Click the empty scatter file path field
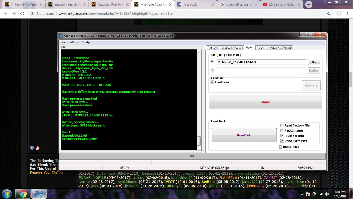Screen dimensions: 353x199 coord(261,70)
